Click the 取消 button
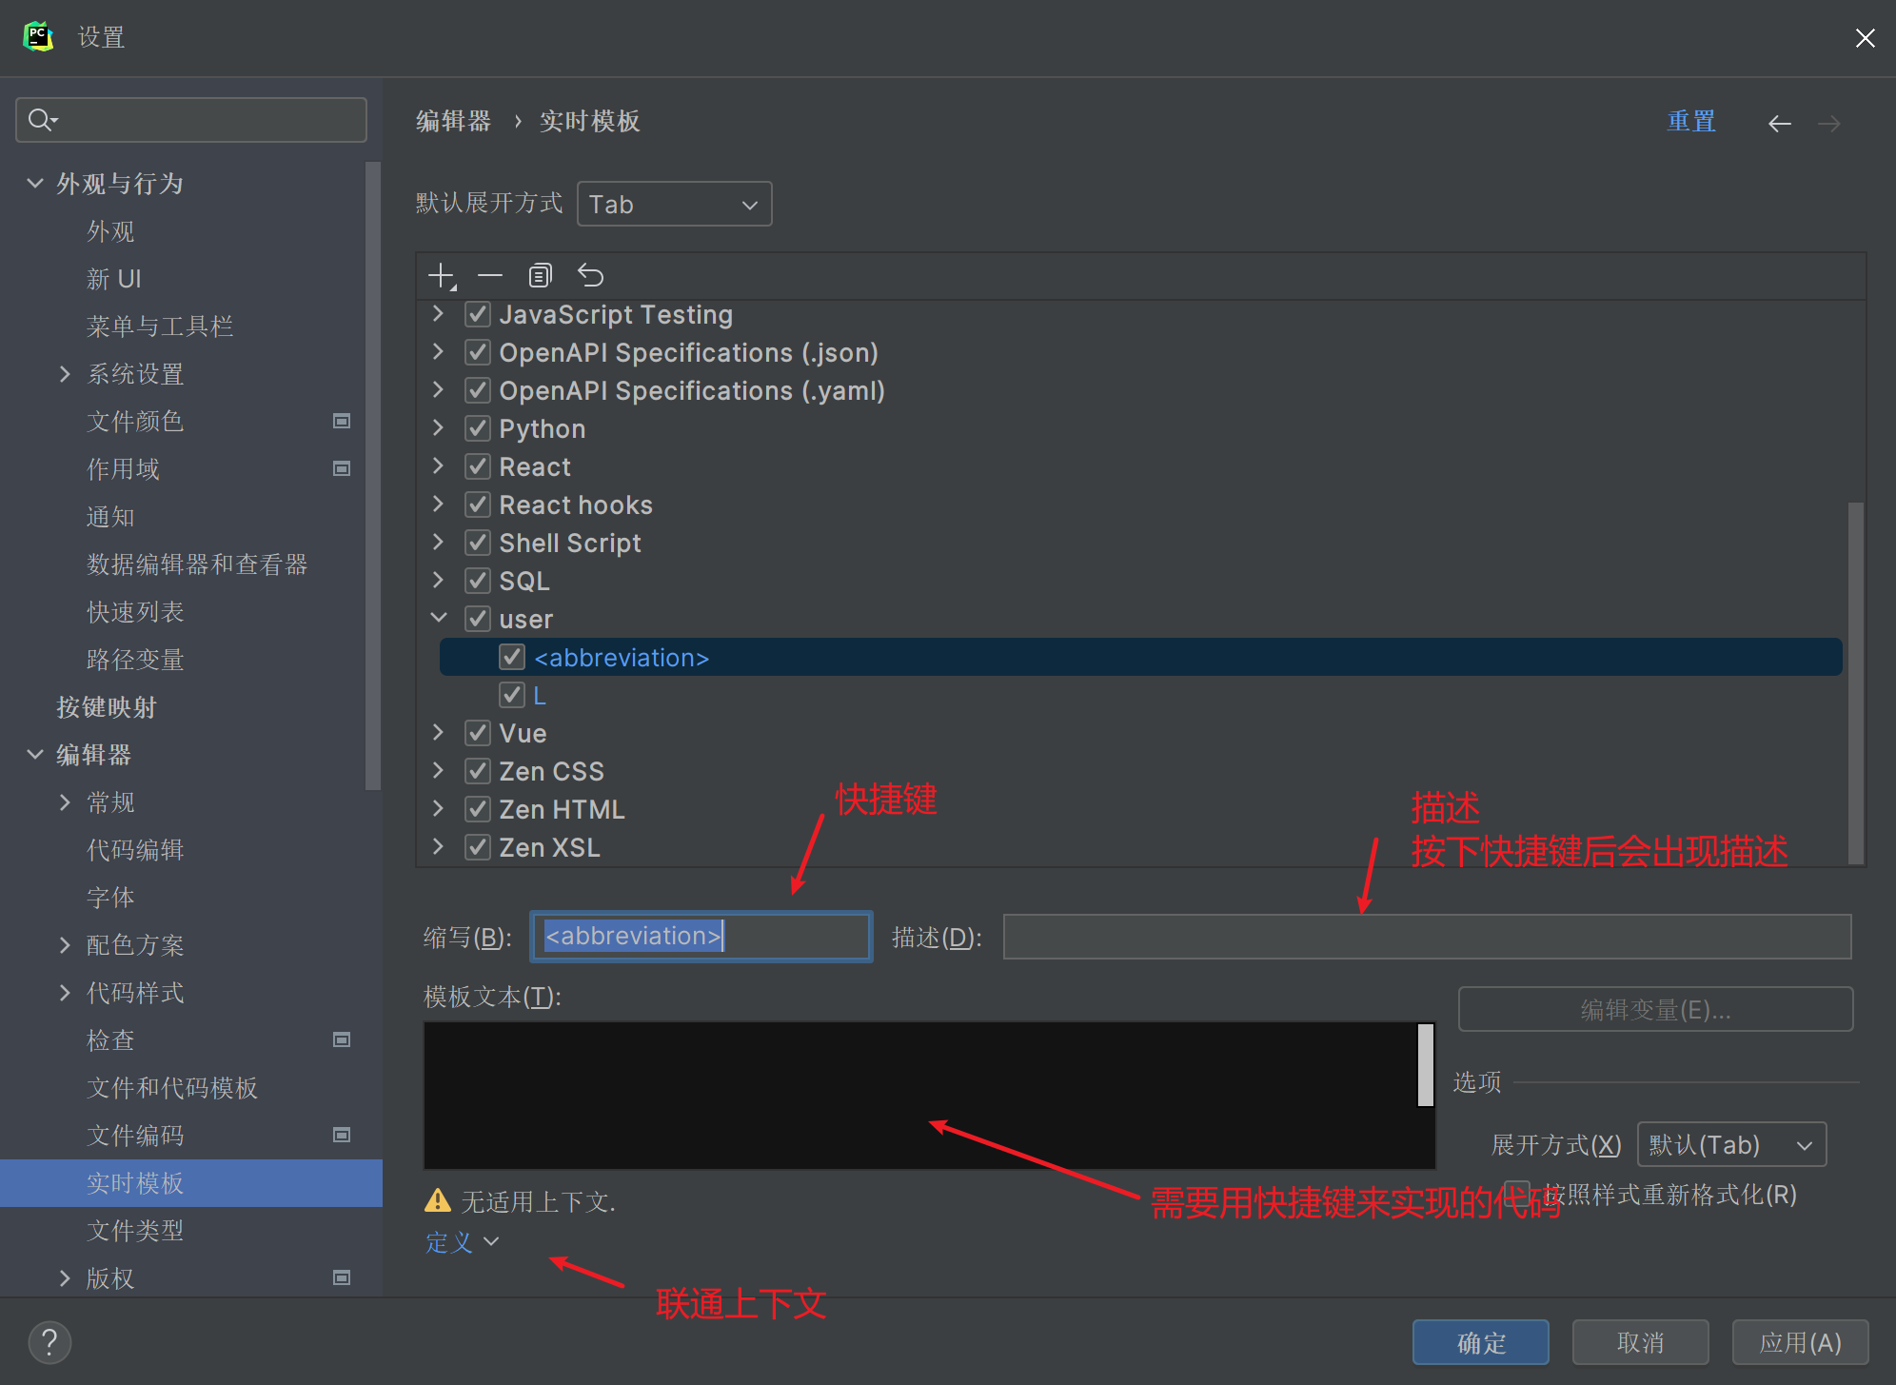Image resolution: width=1896 pixels, height=1385 pixels. point(1641,1342)
